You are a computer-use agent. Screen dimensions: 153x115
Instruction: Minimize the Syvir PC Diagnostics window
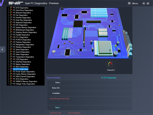(144, 3)
